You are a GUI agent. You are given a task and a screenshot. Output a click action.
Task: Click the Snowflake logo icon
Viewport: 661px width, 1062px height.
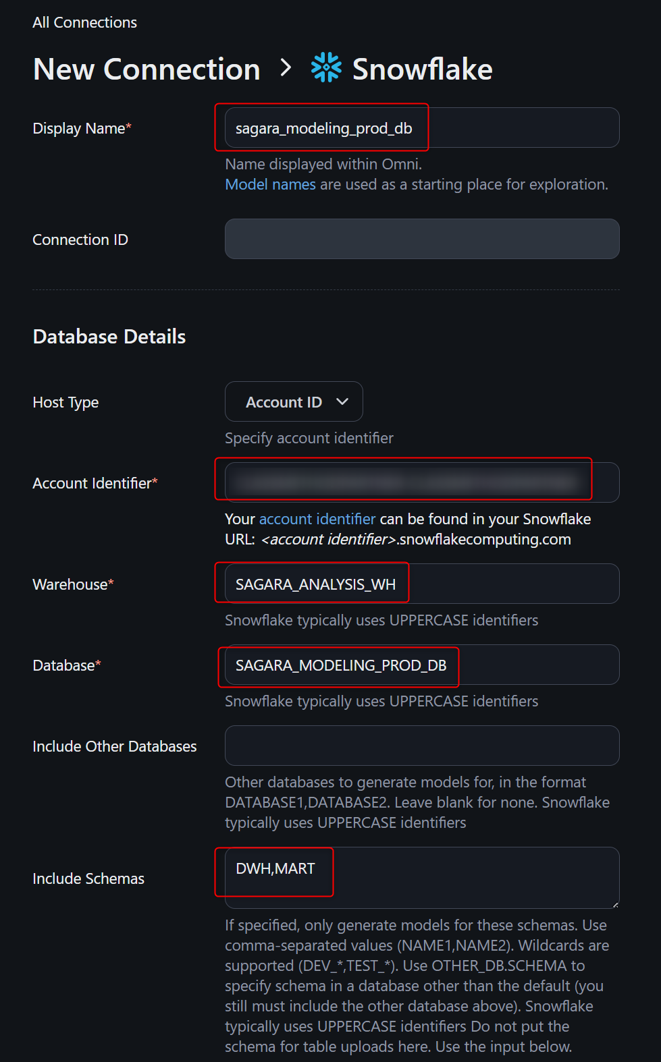point(326,68)
